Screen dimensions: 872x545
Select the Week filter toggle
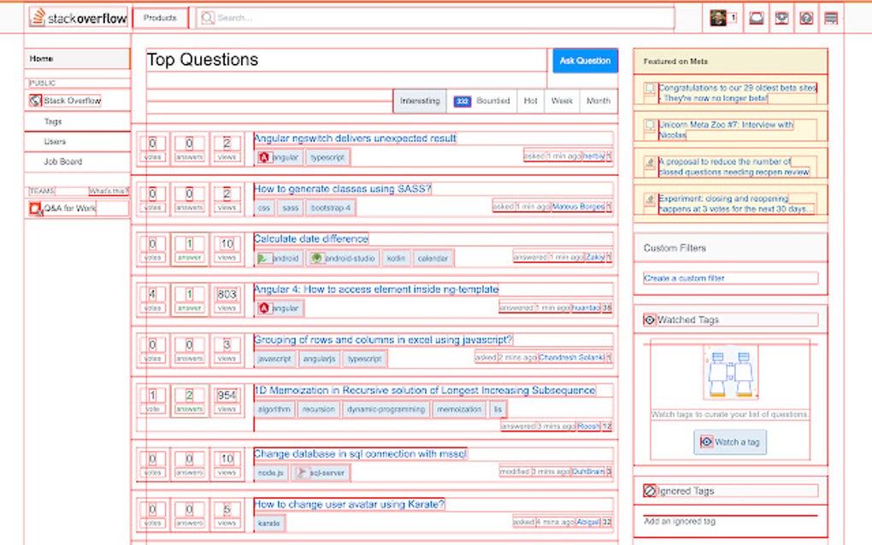561,101
